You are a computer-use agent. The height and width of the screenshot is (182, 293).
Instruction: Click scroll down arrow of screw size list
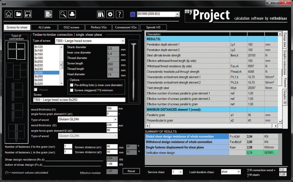[x=62, y=84]
